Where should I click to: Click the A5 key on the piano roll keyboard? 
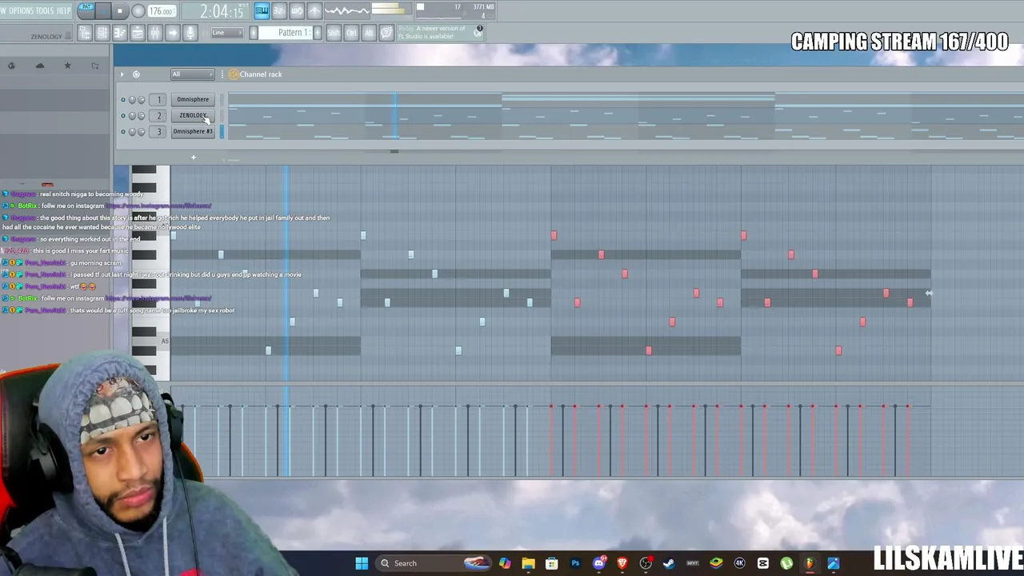pos(151,341)
